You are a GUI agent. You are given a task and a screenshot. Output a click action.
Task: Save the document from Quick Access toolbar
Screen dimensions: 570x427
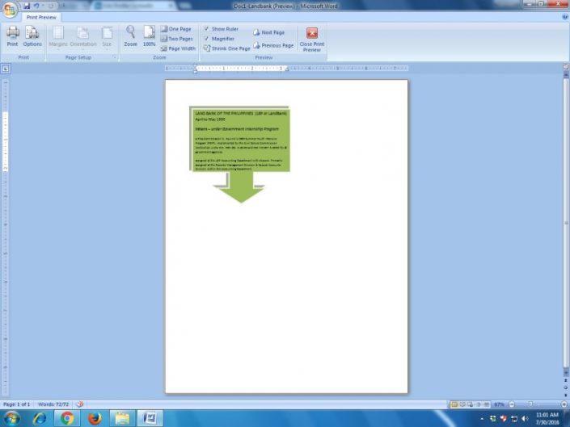[x=27, y=6]
